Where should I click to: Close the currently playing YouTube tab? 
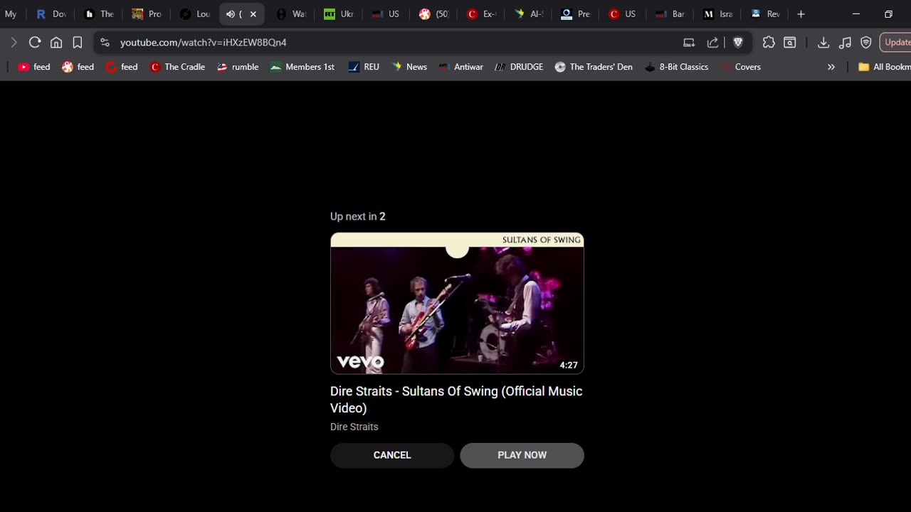coord(253,14)
